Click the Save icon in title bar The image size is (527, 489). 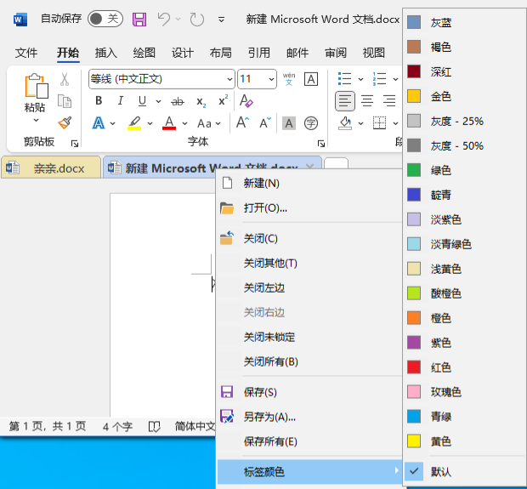(139, 20)
